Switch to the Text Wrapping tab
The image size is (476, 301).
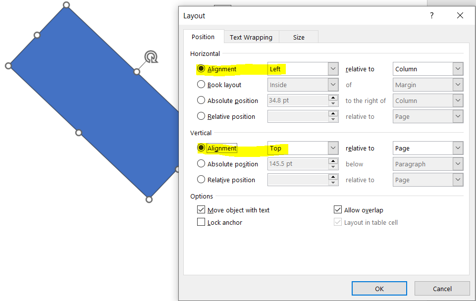251,37
